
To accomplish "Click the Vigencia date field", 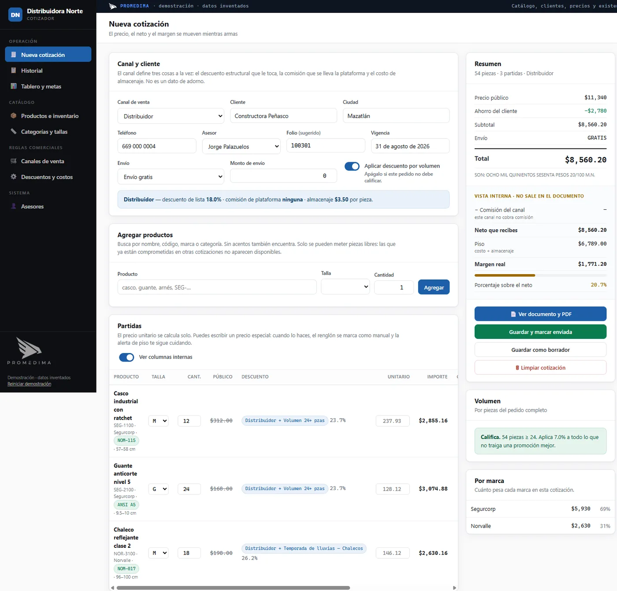I will pyautogui.click(x=410, y=146).
